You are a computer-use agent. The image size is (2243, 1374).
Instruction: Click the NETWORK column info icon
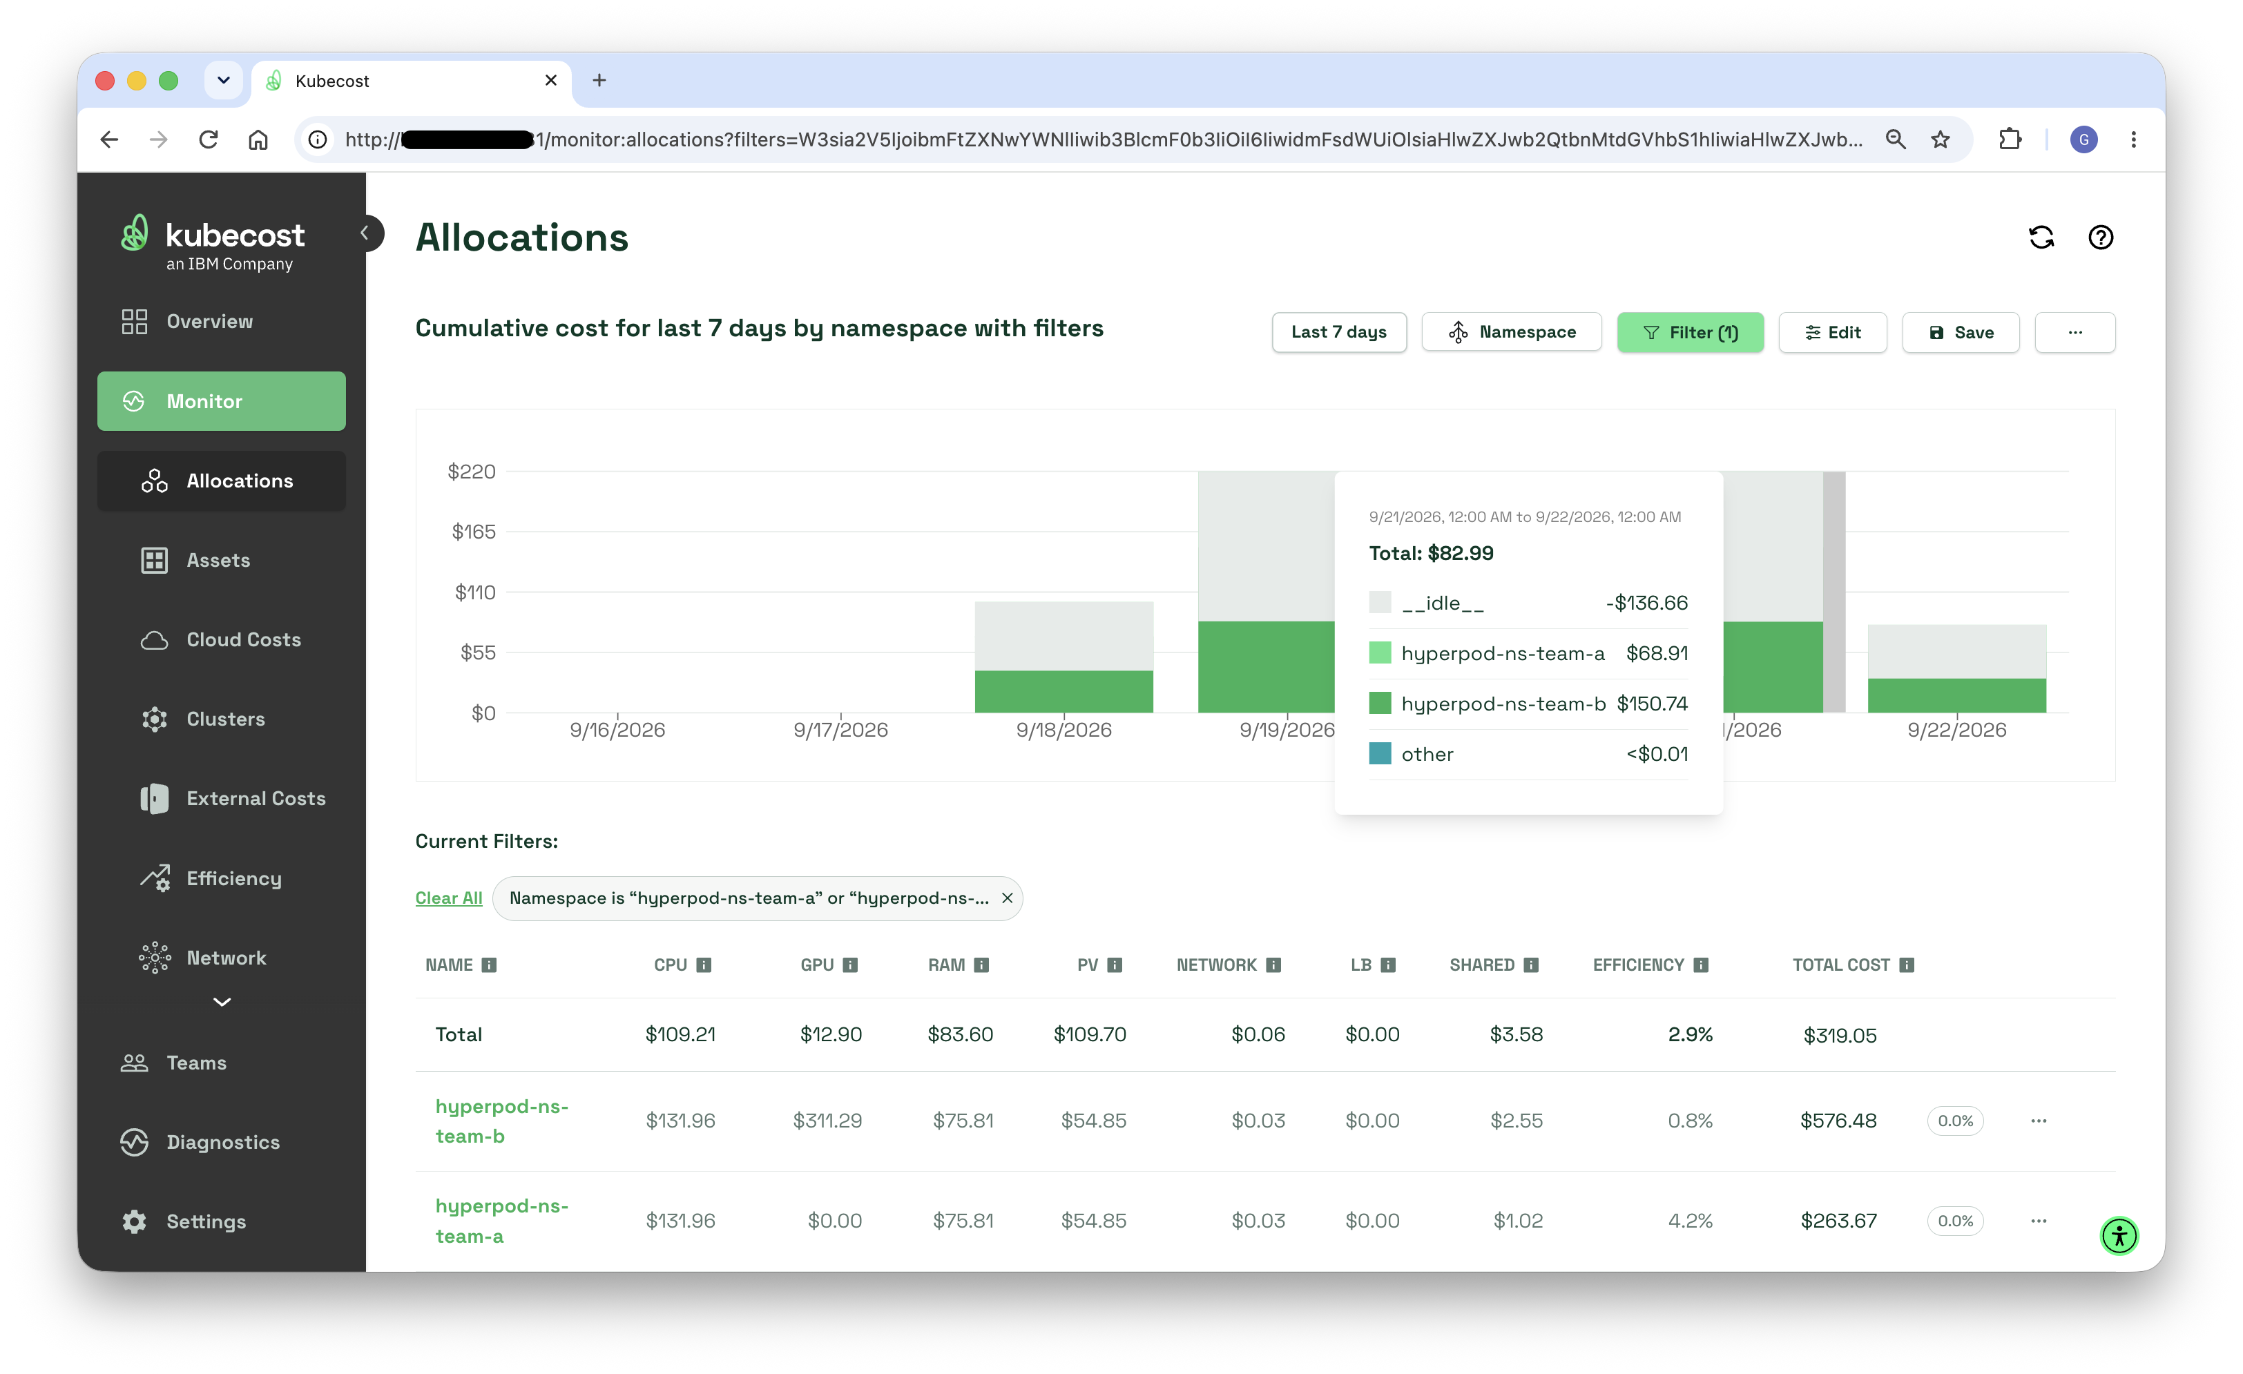tap(1273, 965)
